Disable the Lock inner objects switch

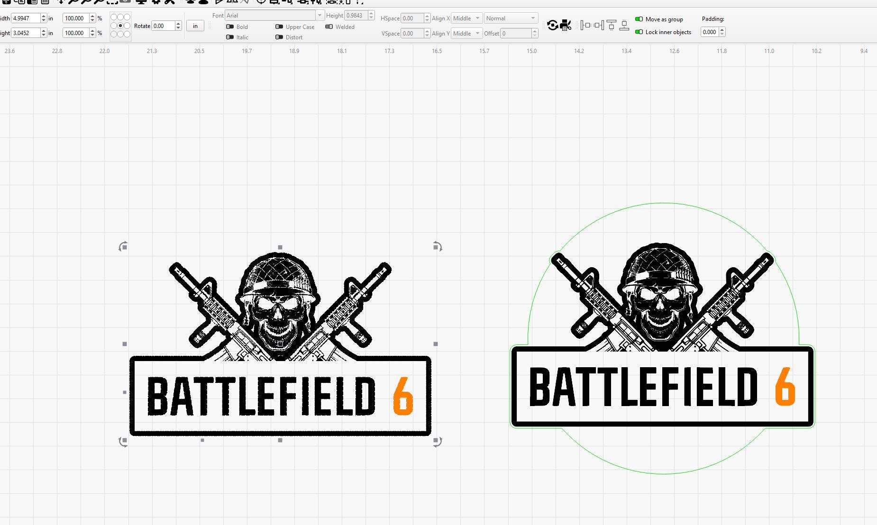point(639,32)
